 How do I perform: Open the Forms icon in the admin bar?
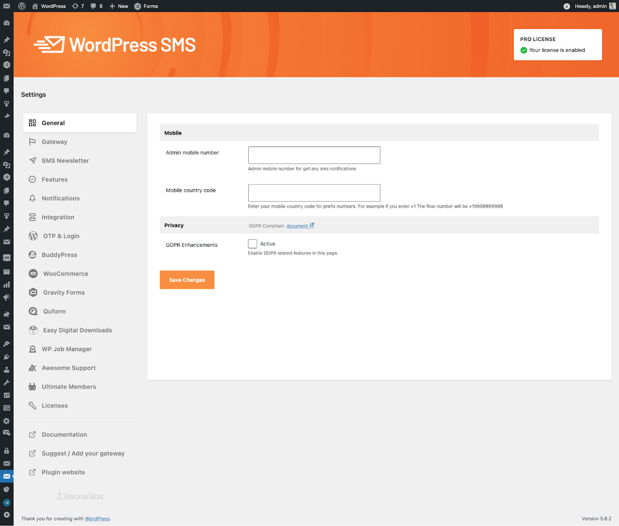(146, 6)
